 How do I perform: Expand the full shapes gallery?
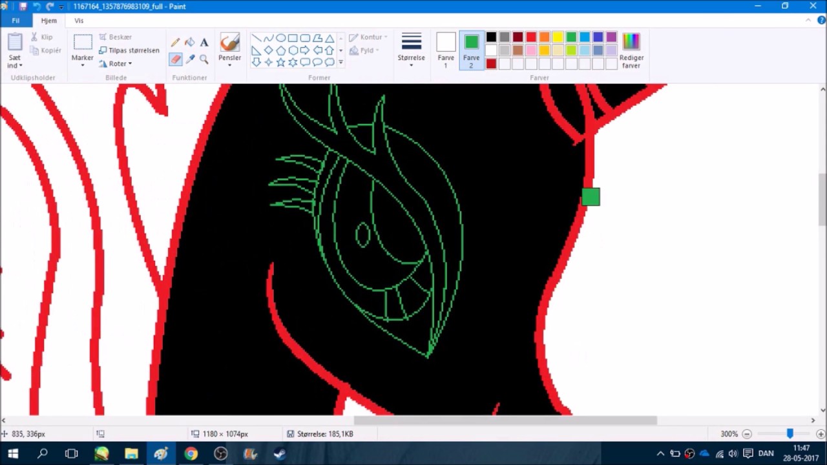(x=340, y=63)
